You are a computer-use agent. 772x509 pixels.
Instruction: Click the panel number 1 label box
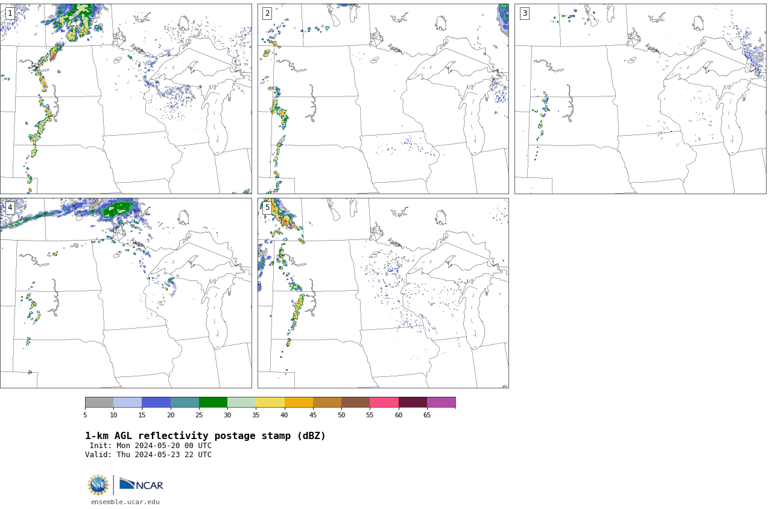click(10, 13)
